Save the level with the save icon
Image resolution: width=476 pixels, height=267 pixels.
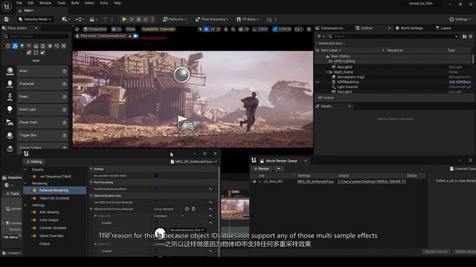pos(7,19)
